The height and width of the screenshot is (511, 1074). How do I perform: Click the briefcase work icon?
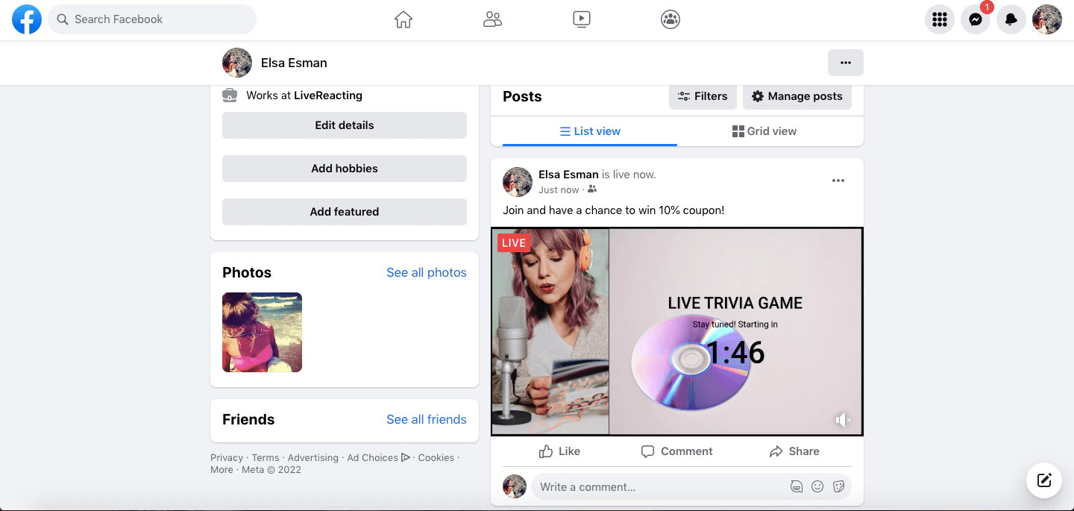(x=230, y=95)
